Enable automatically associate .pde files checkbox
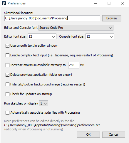Screen dimensions: 129x143 pyautogui.click(x=7, y=112)
